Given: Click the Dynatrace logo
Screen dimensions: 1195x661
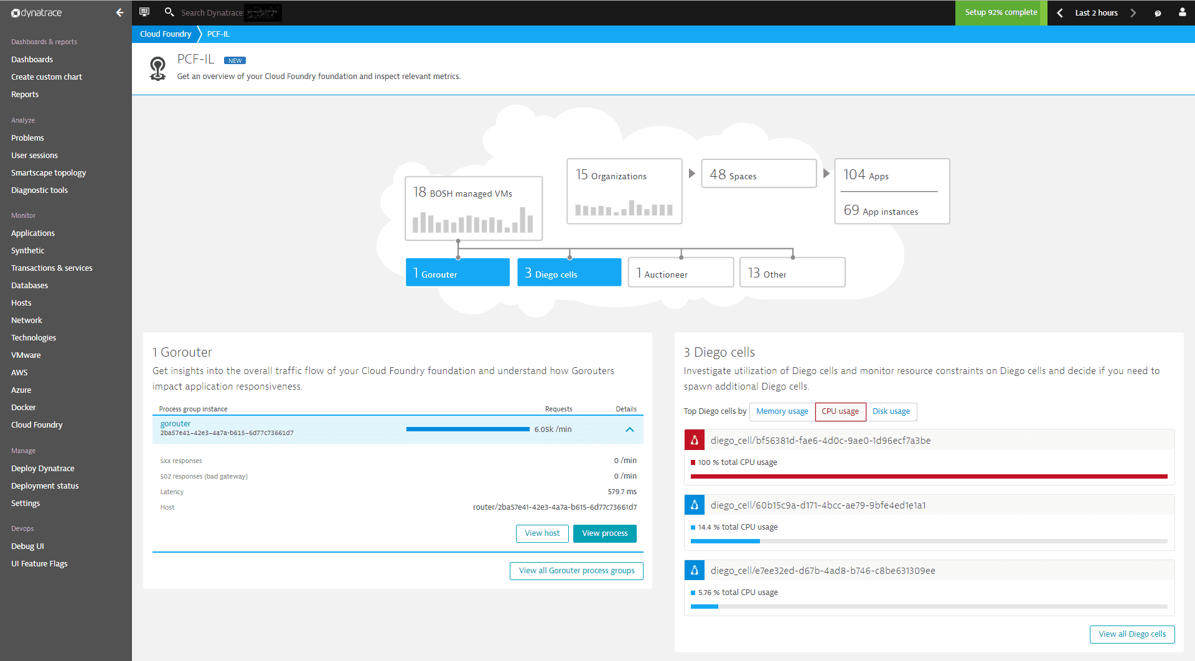Looking at the screenshot, I should (37, 12).
